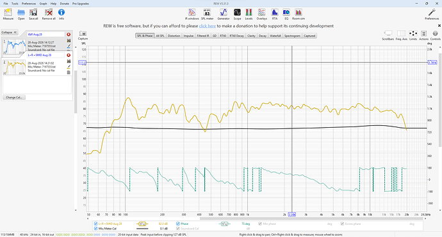Switch to the RT60 Decay tab
This screenshot has width=442, height=237.
[236, 36]
